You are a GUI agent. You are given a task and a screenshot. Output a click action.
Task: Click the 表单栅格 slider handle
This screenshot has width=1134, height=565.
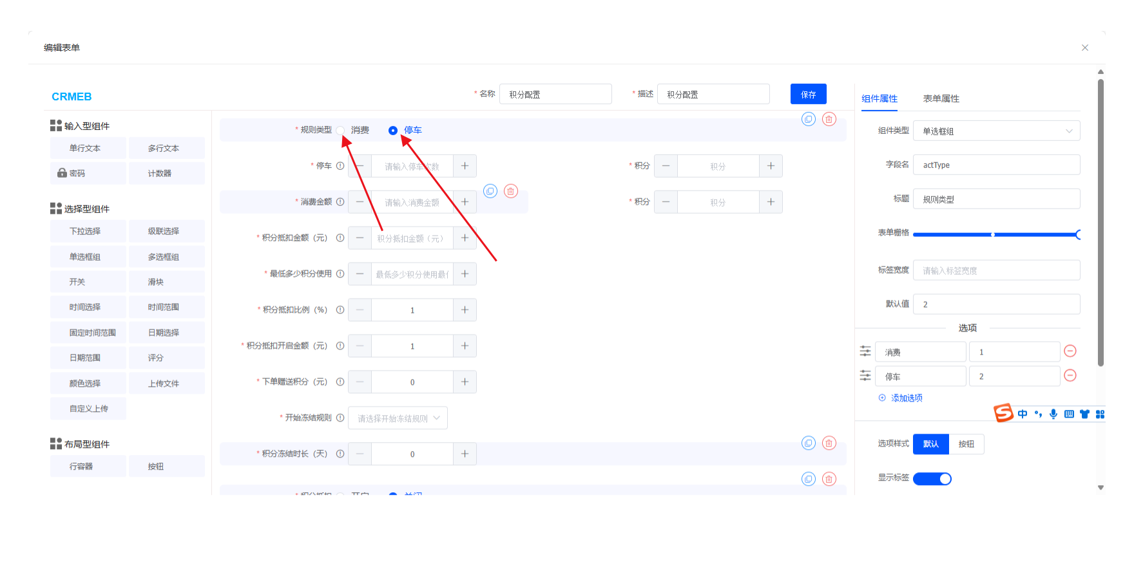[1079, 234]
